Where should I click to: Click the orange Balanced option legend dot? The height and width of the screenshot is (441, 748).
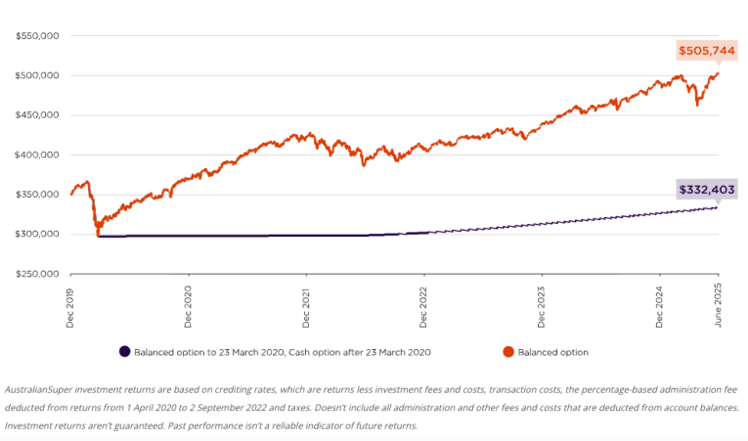(507, 351)
